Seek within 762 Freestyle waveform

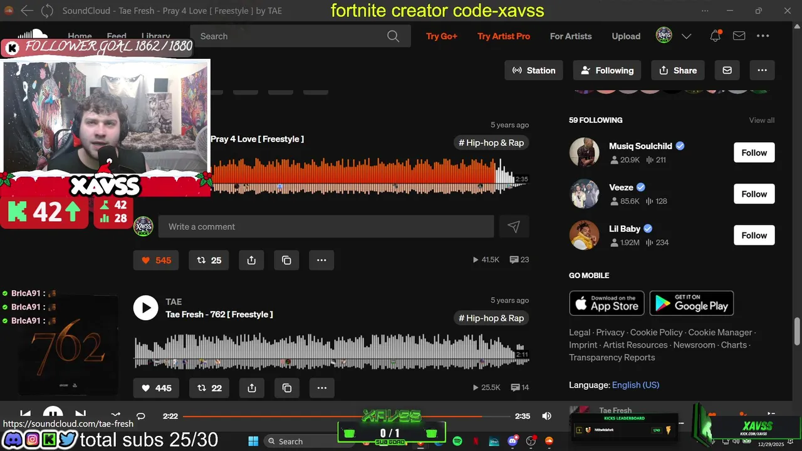click(332, 352)
